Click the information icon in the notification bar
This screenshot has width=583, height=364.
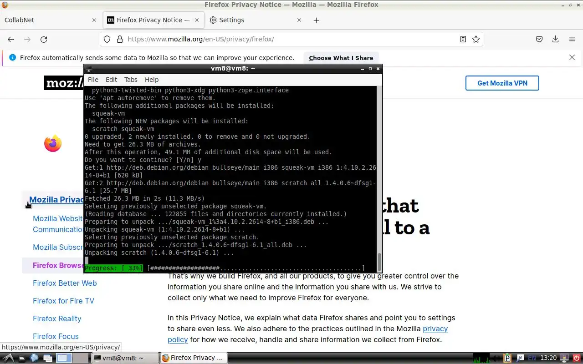[x=12, y=57]
